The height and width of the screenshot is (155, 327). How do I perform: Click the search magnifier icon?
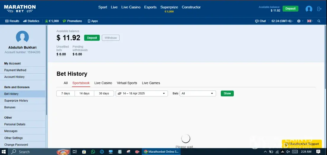[x=319, y=21]
